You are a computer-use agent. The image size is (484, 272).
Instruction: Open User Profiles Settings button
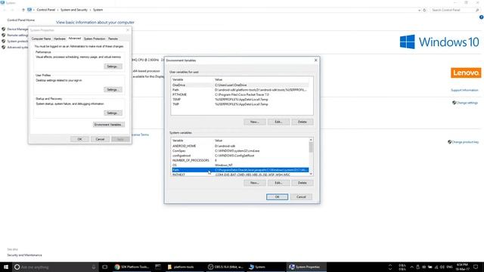(x=113, y=89)
